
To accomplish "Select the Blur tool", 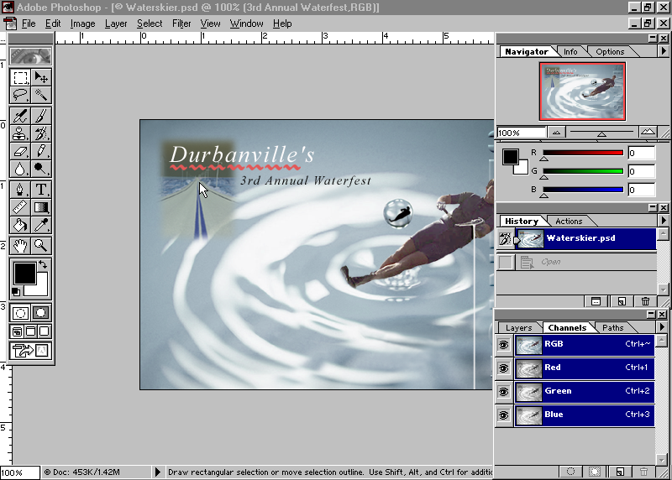I will [x=20, y=169].
